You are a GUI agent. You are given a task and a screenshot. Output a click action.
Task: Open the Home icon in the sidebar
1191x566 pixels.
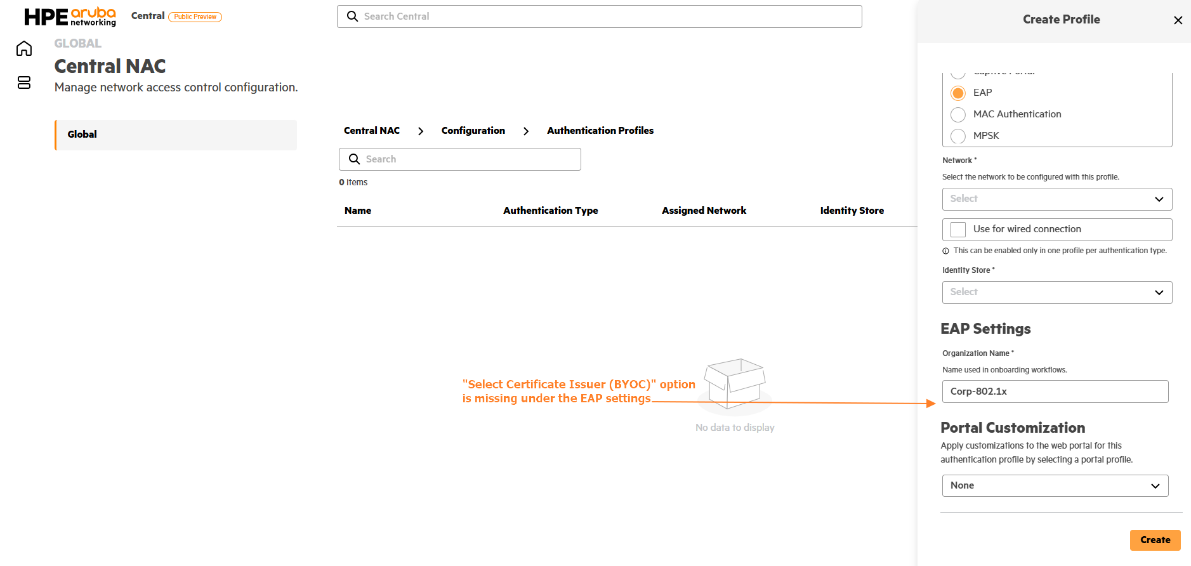(x=24, y=48)
